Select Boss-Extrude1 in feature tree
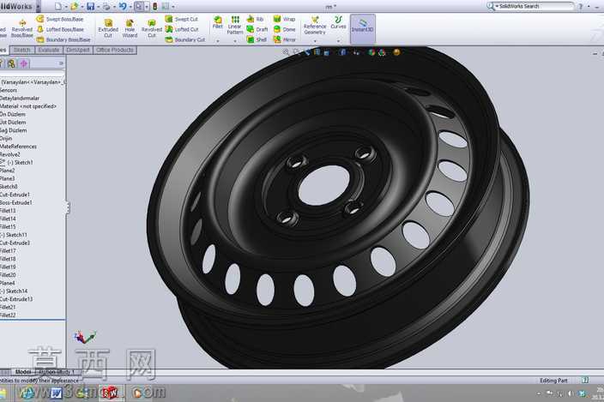The width and height of the screenshot is (604, 402). 16,203
